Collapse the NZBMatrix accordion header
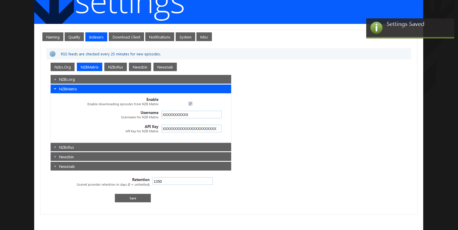The image size is (458, 230). tap(141, 89)
